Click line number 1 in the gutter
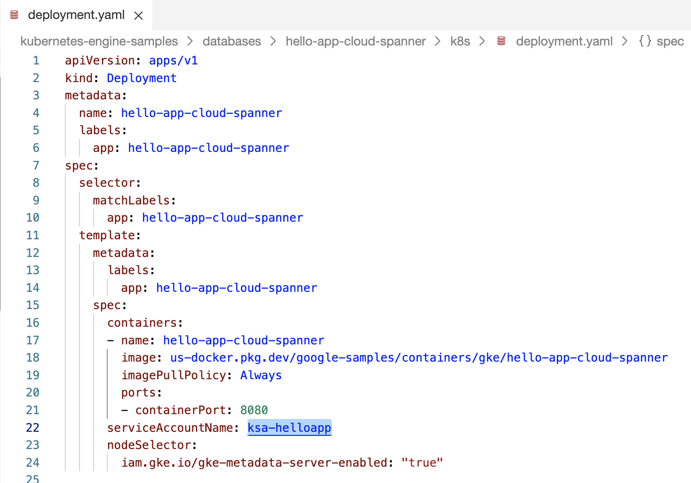 coord(36,60)
